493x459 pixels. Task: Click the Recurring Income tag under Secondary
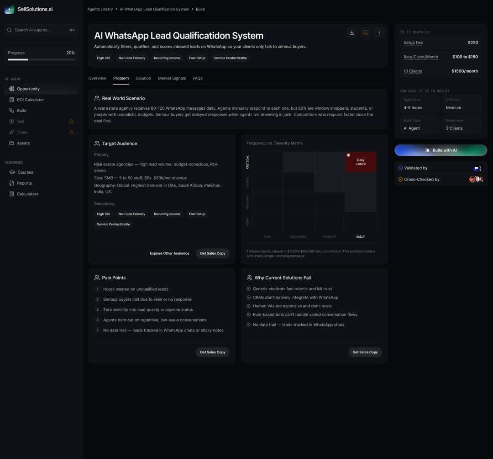[167, 214]
